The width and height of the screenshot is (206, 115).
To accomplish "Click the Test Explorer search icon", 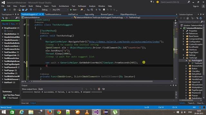I will (x=16, y=18).
